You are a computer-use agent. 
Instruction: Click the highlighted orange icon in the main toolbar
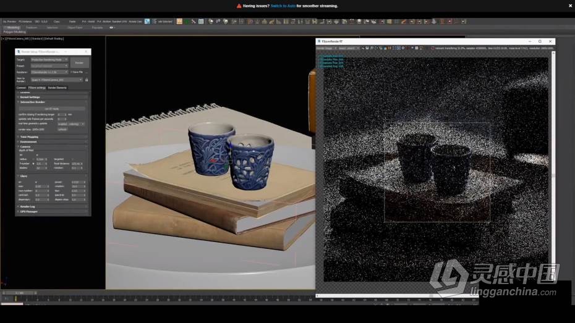(x=179, y=22)
